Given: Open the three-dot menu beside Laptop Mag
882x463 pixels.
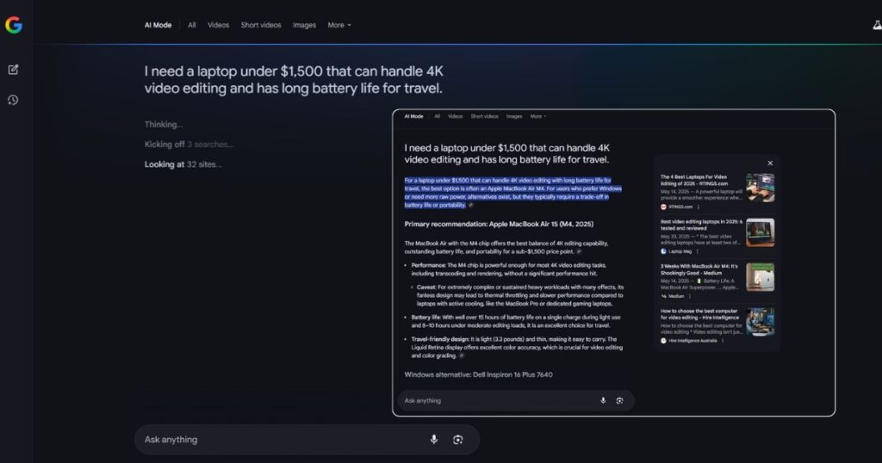Looking at the screenshot, I should 697,251.
